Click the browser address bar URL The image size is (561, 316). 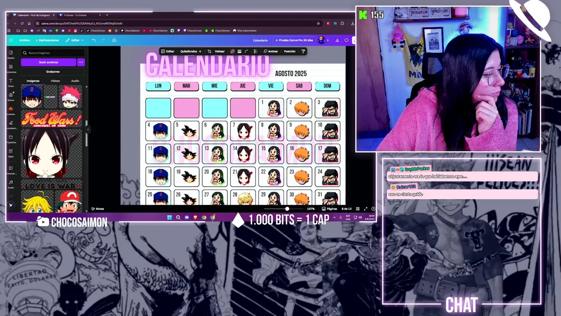click(82, 23)
